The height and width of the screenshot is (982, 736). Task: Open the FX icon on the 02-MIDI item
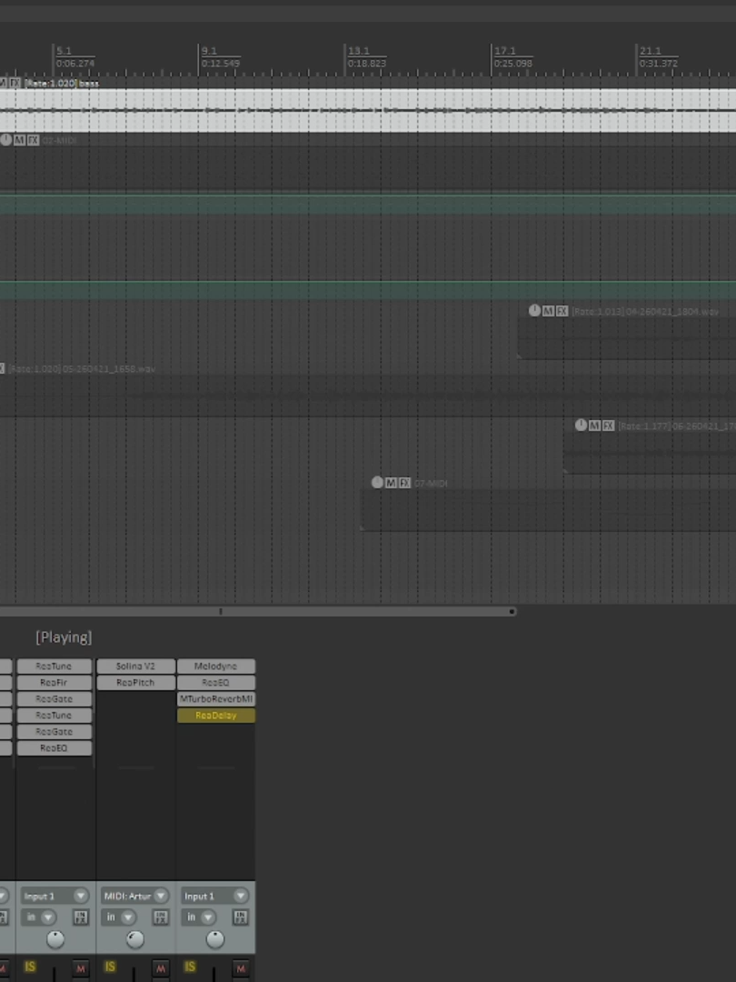click(x=34, y=140)
